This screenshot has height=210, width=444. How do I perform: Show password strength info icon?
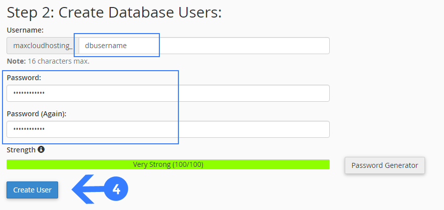(x=41, y=149)
